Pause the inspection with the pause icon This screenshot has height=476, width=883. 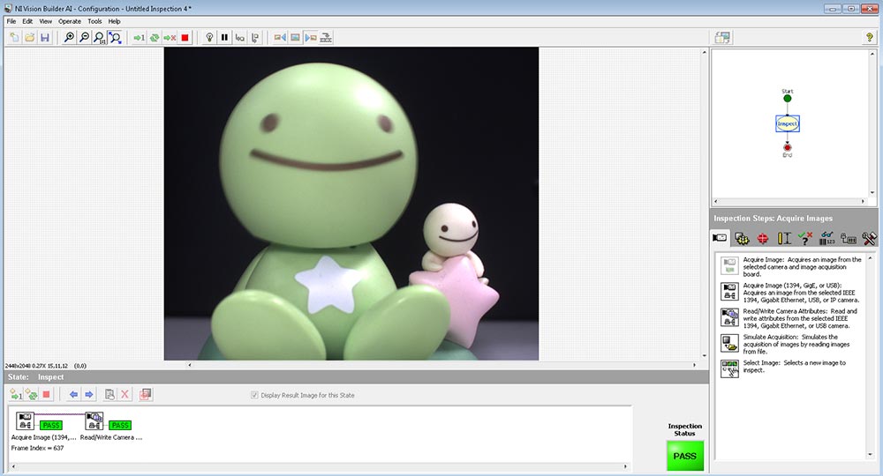(x=224, y=38)
